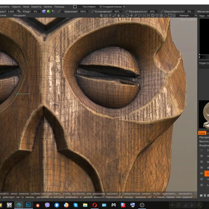The height and width of the screenshot is (209, 209).
Task: Click the magnifier zoom navigation icon
Action: pyautogui.click(x=135, y=16)
